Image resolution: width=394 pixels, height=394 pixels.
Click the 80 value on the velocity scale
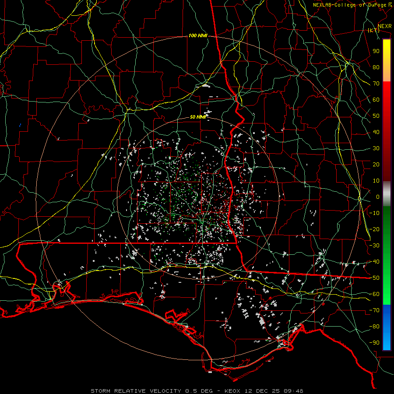[376, 67]
